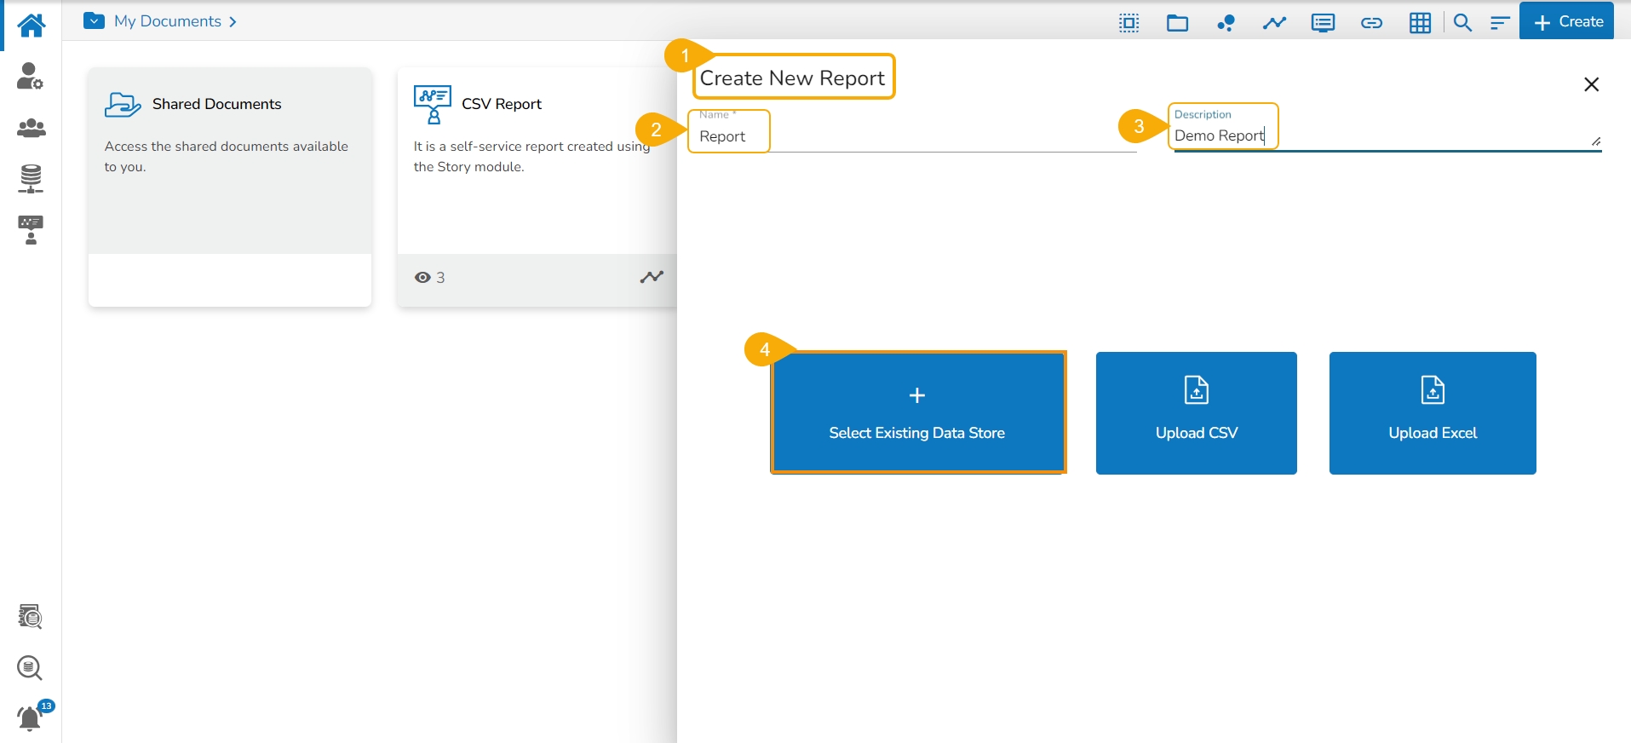
Task: Click the Shared Documents description text
Action: click(x=227, y=157)
